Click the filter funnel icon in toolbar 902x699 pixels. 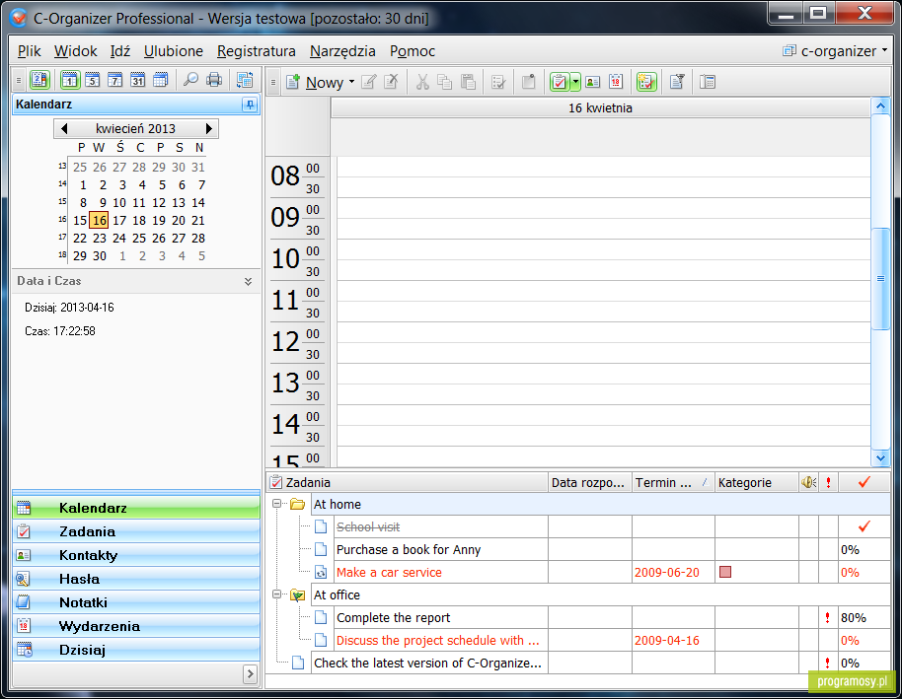[x=677, y=82]
